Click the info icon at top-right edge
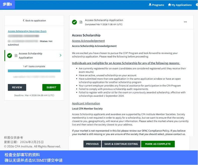The image size is (198, 165). pyautogui.click(x=197, y=5)
